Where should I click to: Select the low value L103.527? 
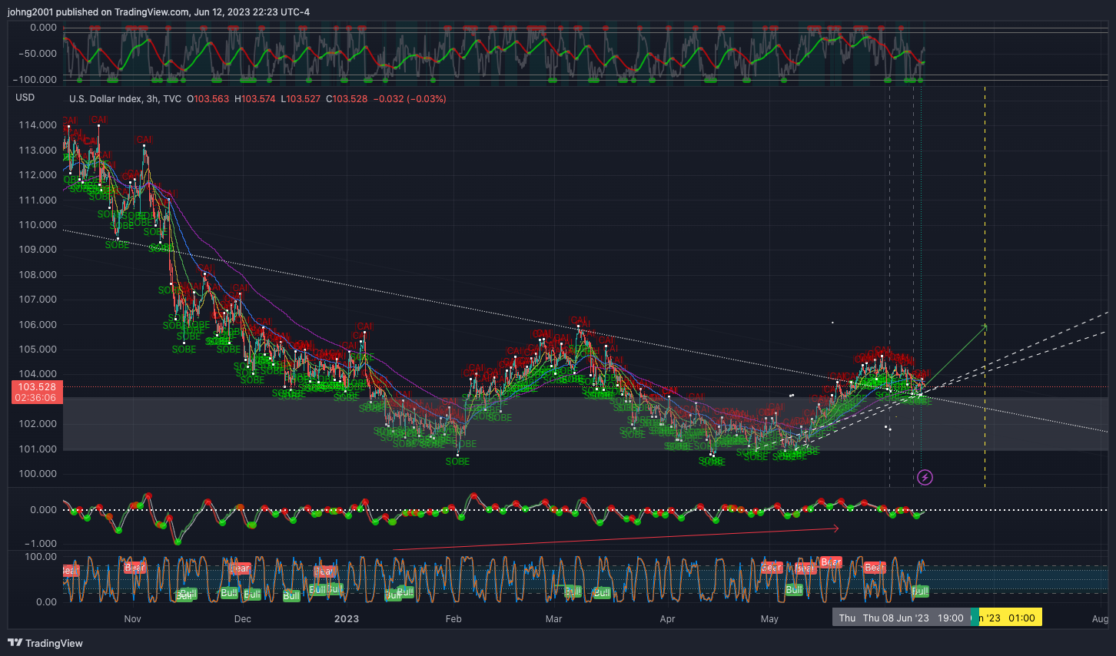301,99
